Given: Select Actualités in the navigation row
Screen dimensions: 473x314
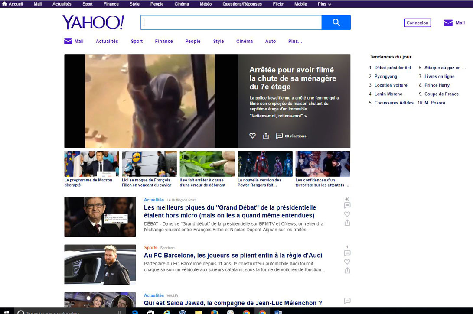Looking at the screenshot, I should click(x=107, y=41).
